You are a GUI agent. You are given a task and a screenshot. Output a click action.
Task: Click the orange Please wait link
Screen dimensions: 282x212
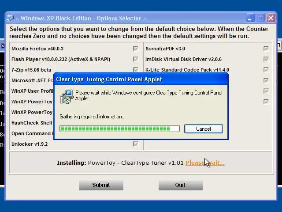pos(205,163)
